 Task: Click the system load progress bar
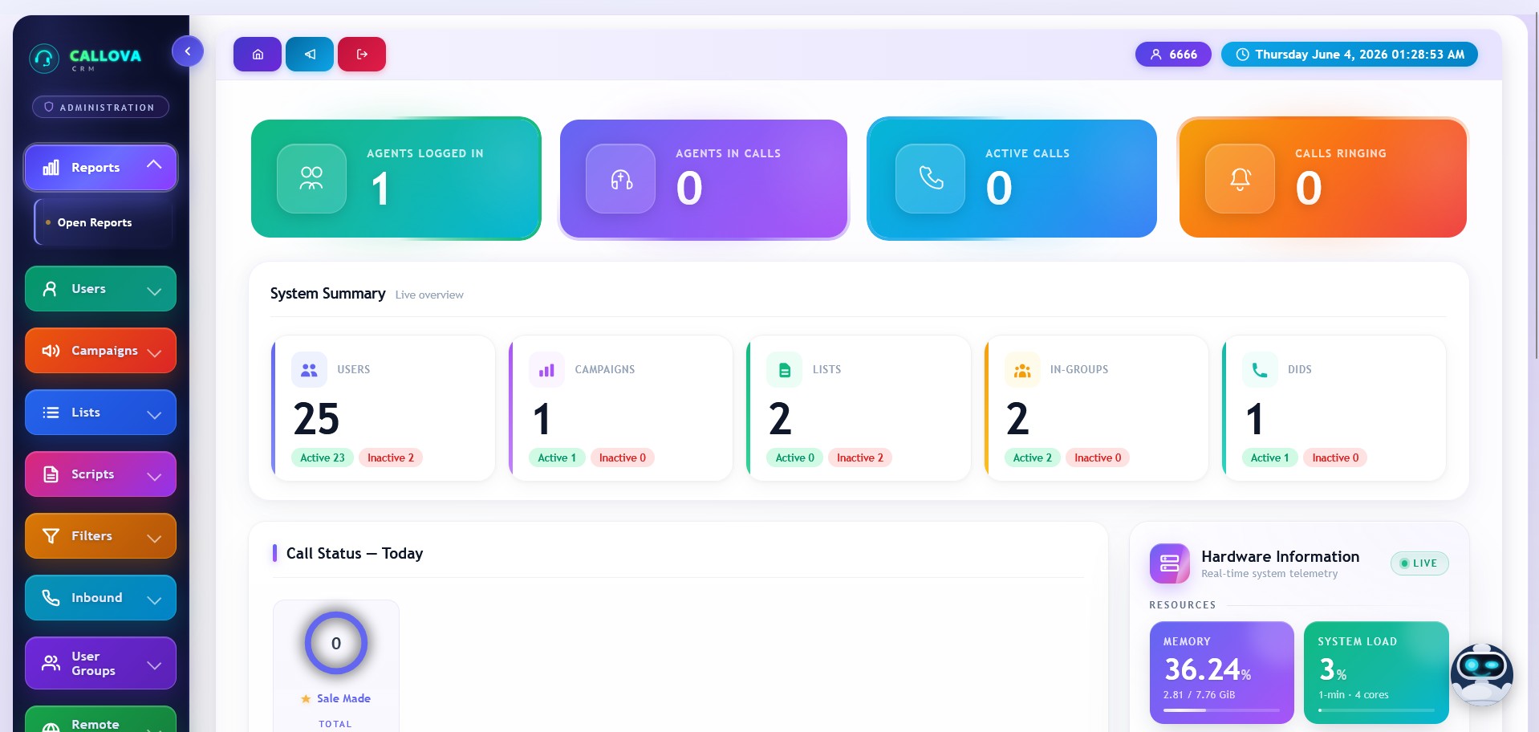tap(1376, 710)
